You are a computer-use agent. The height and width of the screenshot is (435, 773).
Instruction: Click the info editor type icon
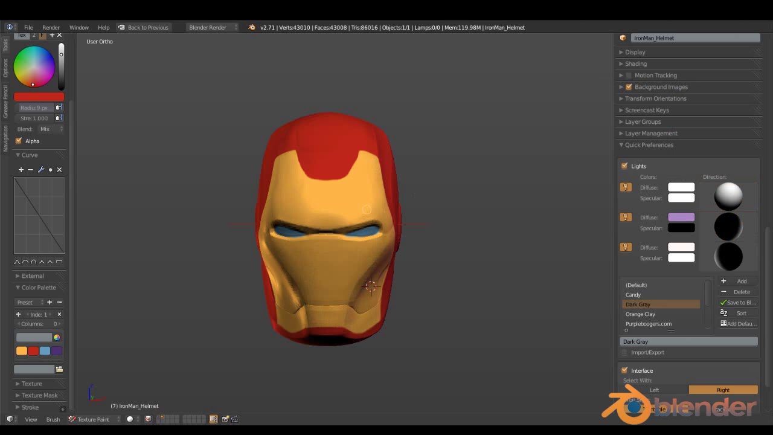coord(10,27)
